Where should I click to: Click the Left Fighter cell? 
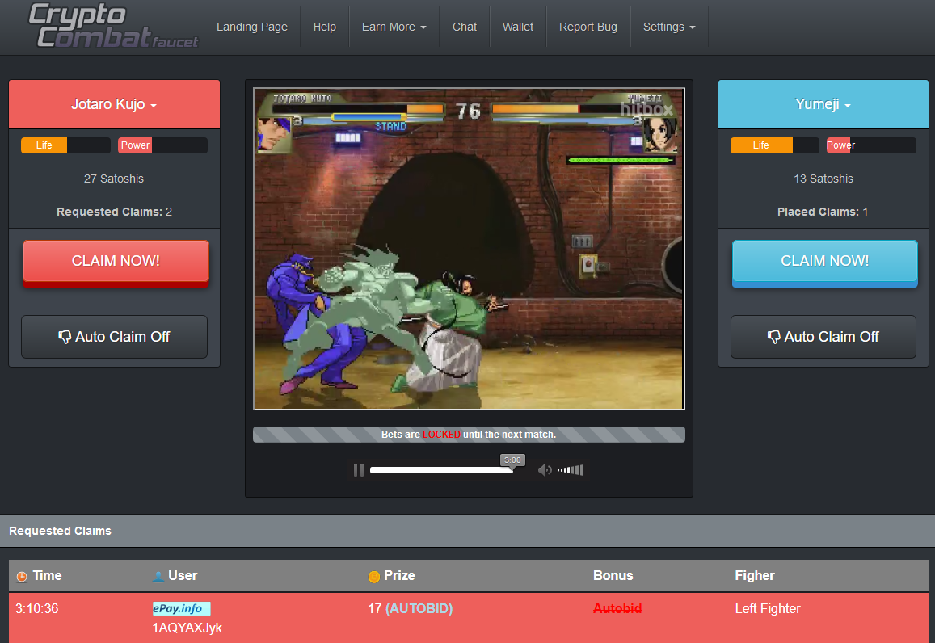768,608
